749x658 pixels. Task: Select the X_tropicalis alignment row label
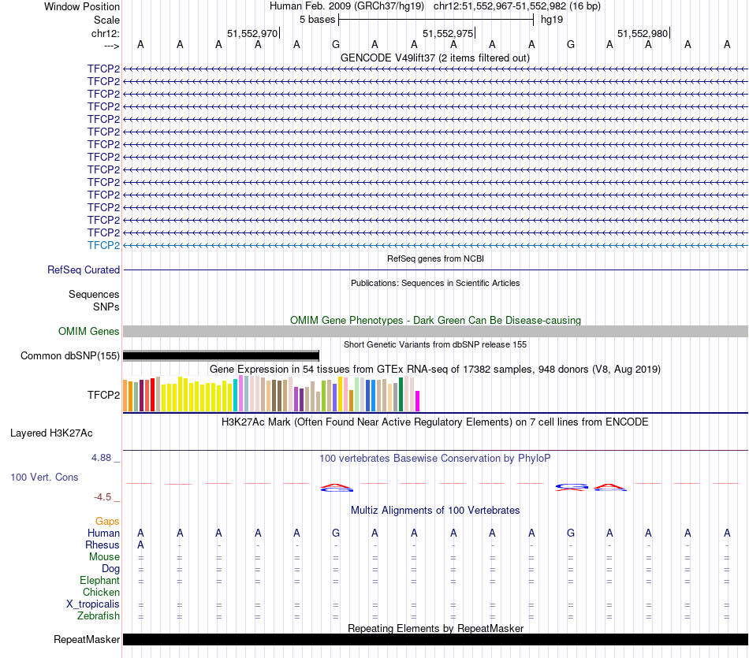click(93, 604)
